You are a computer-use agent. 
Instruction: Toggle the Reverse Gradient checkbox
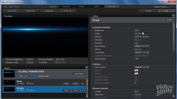[x=135, y=83]
